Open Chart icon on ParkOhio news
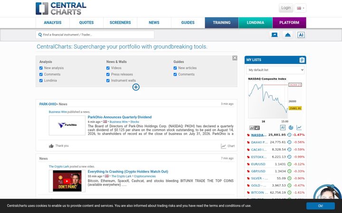The height and width of the screenshot is (213, 342). [x=223, y=146]
